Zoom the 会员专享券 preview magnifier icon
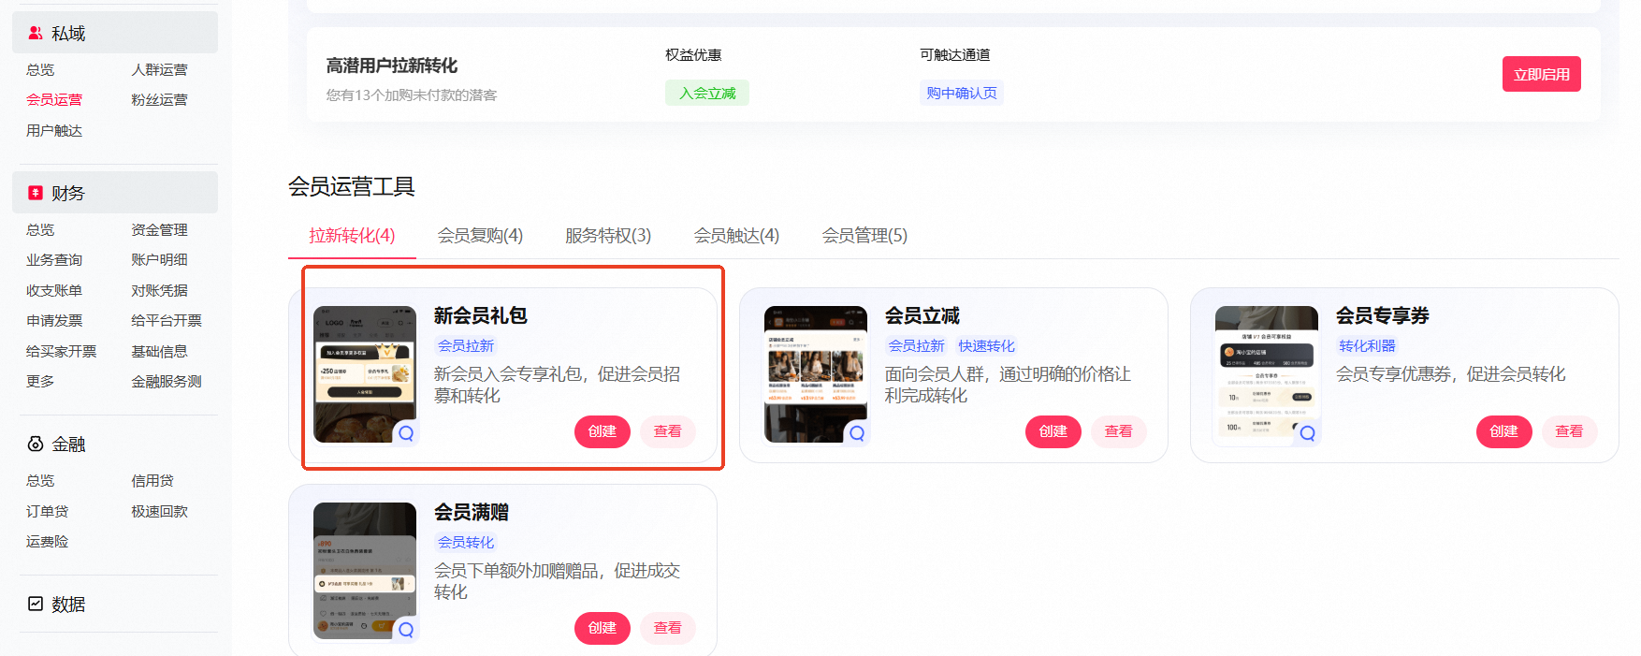The height and width of the screenshot is (656, 1641). [x=1308, y=433]
